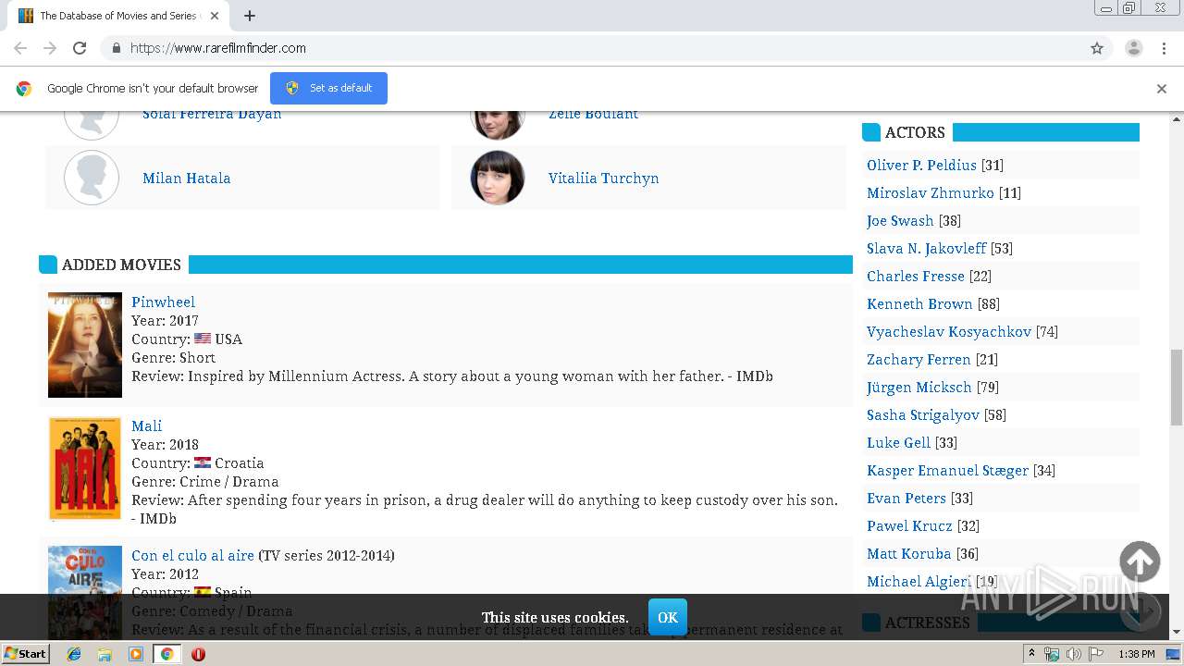Open Con el culo al aire link
Image resolution: width=1184 pixels, height=666 pixels.
tap(192, 555)
